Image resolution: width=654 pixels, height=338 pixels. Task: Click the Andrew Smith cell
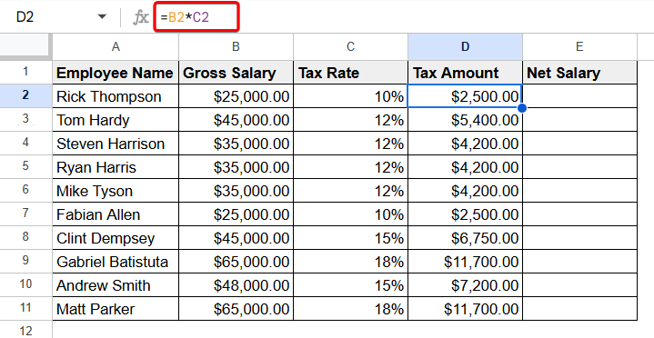click(x=116, y=285)
